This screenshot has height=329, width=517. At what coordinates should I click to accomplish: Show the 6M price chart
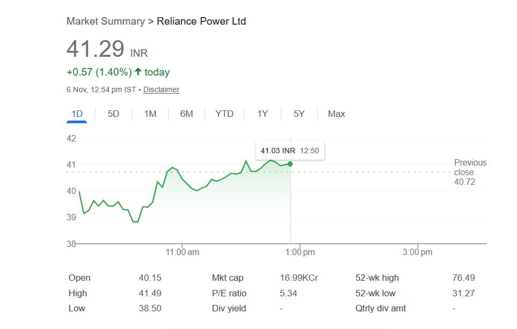186,114
